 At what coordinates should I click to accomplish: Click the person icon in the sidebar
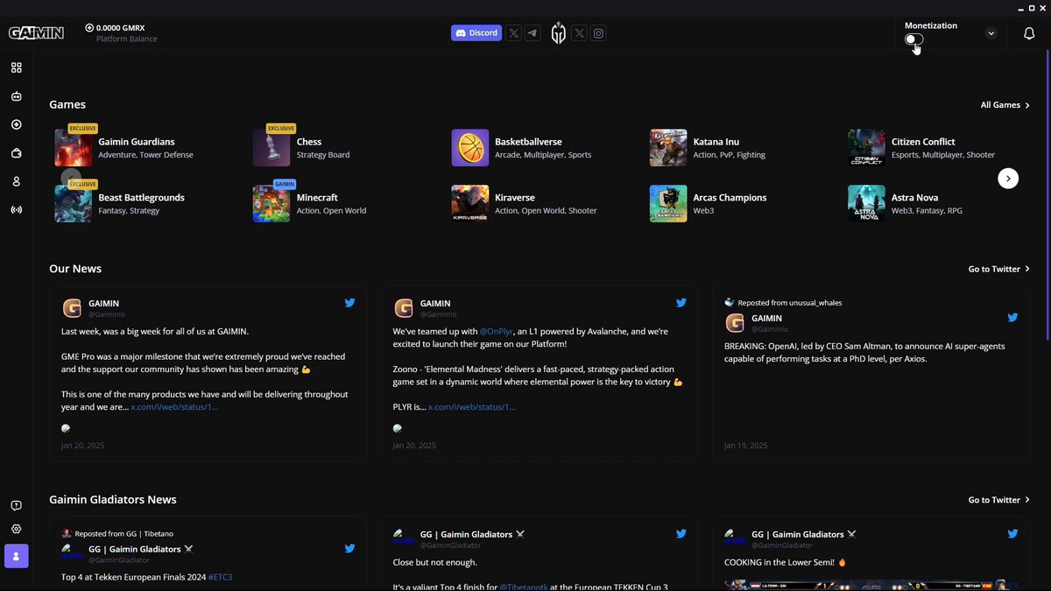(16, 181)
